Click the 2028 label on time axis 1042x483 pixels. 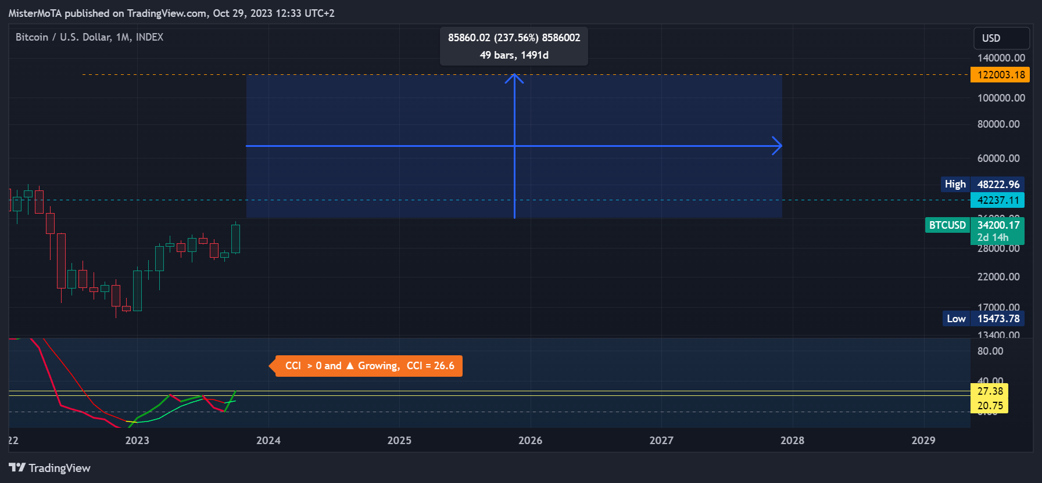[793, 441]
